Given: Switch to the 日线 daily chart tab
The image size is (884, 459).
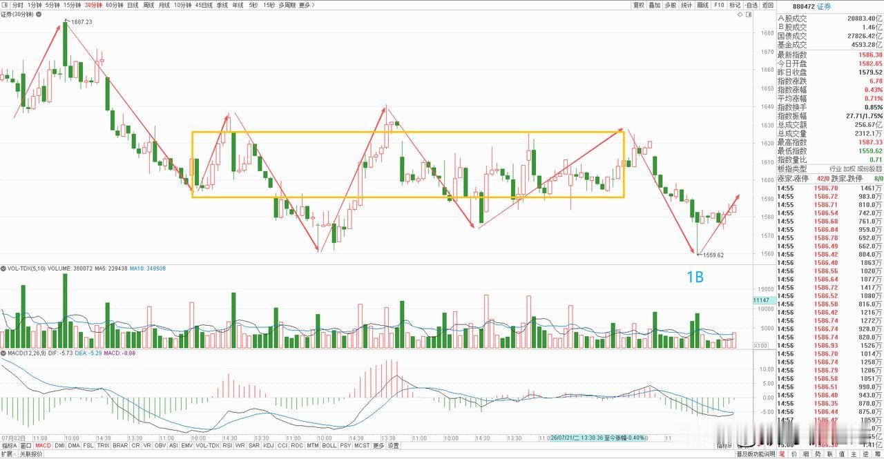Looking at the screenshot, I should pos(133,5).
